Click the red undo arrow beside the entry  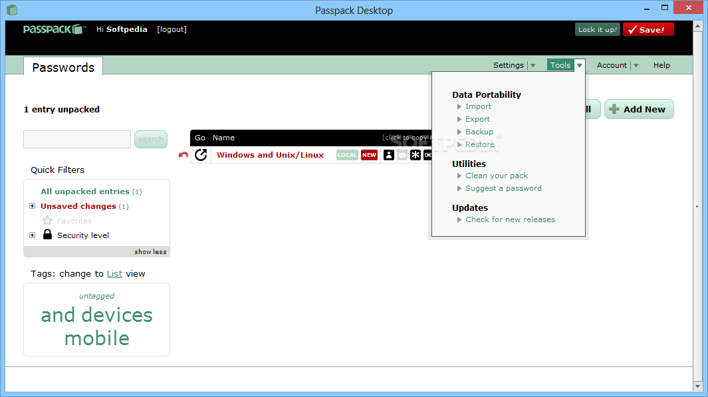[183, 155]
